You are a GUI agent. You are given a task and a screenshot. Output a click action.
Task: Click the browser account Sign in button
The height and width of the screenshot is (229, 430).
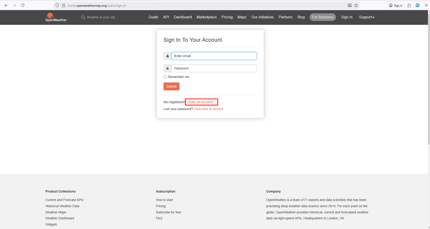coord(396,5)
